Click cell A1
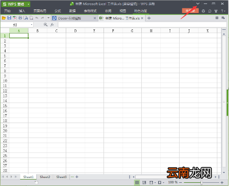This screenshot has height=186, width=229. click(x=19, y=35)
